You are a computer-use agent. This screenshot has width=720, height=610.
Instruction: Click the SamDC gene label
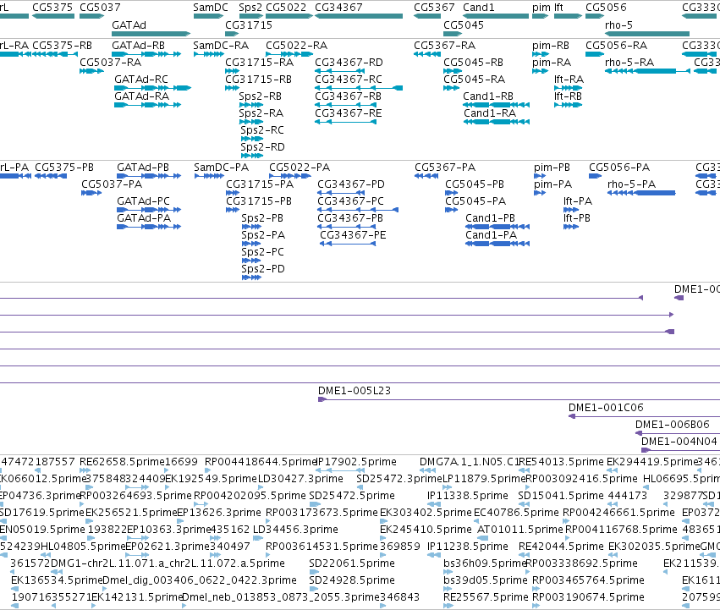[211, 8]
